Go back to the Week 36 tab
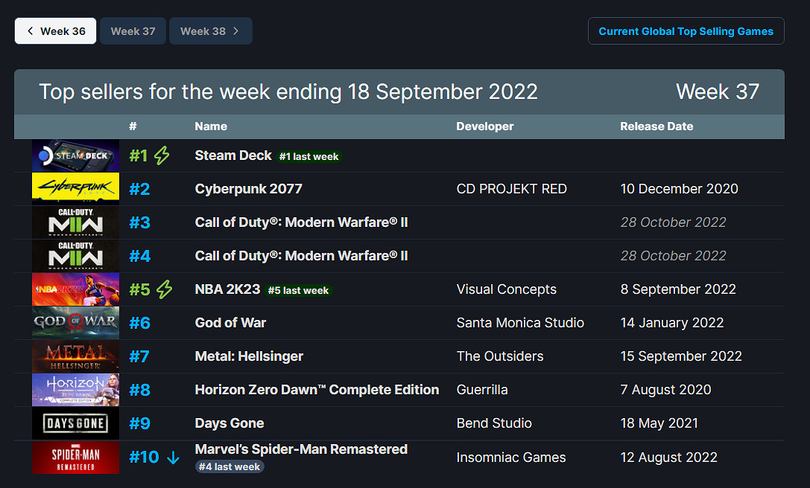Viewport: 810px width, 488px height. point(56,31)
